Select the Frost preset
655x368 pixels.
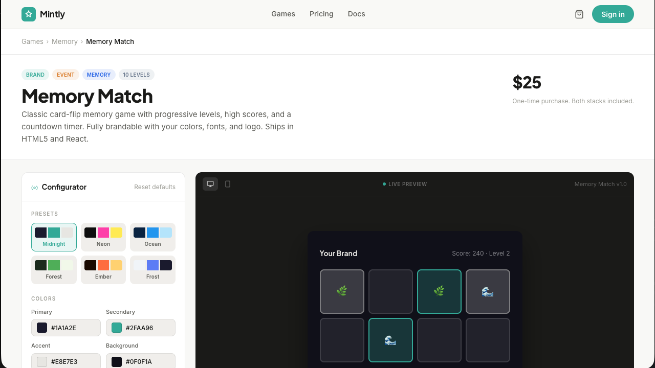point(152,270)
